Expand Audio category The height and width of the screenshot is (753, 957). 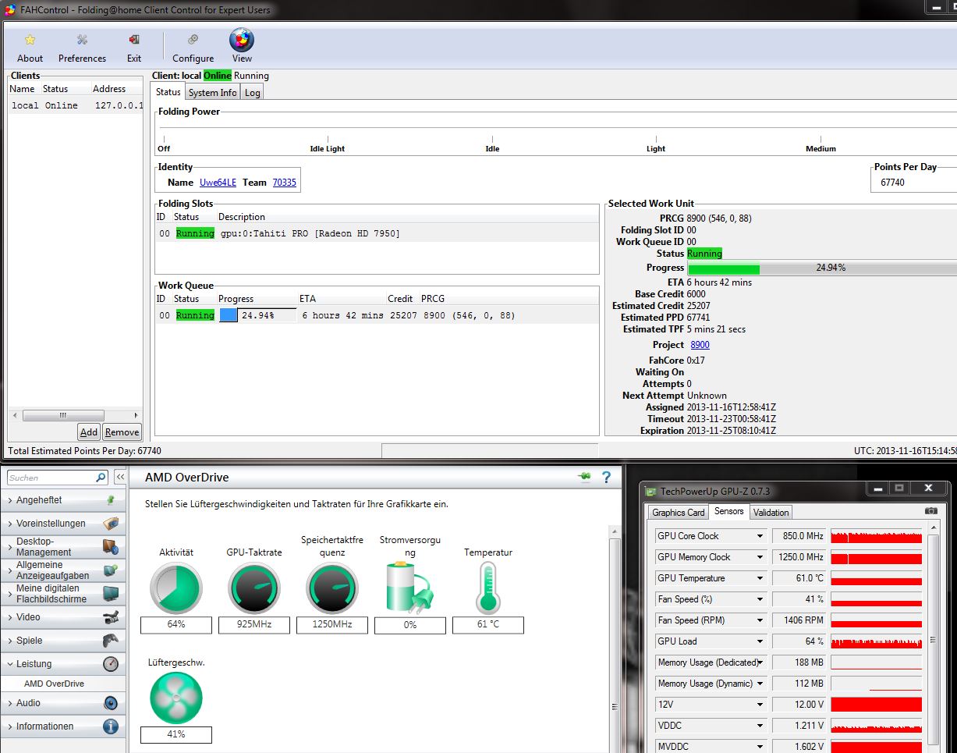(x=62, y=703)
